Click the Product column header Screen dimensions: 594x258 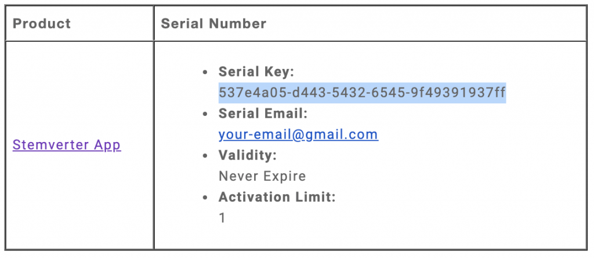coord(42,24)
